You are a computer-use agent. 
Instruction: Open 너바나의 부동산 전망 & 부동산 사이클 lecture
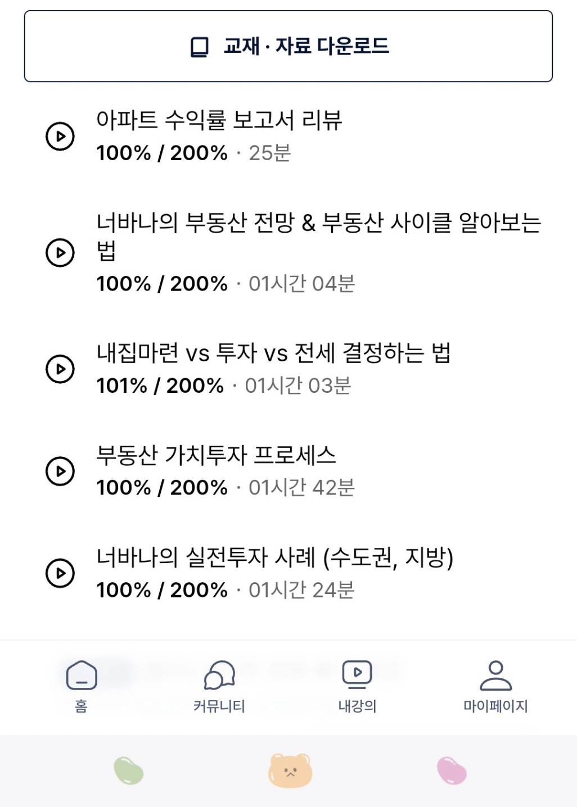pyautogui.click(x=319, y=237)
